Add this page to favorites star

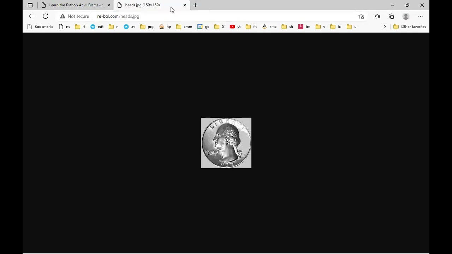point(361,16)
